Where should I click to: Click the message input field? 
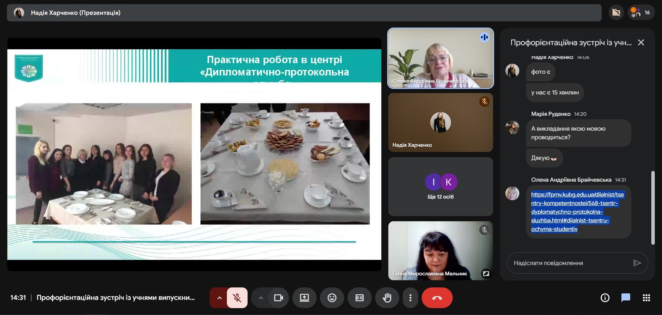pos(569,263)
